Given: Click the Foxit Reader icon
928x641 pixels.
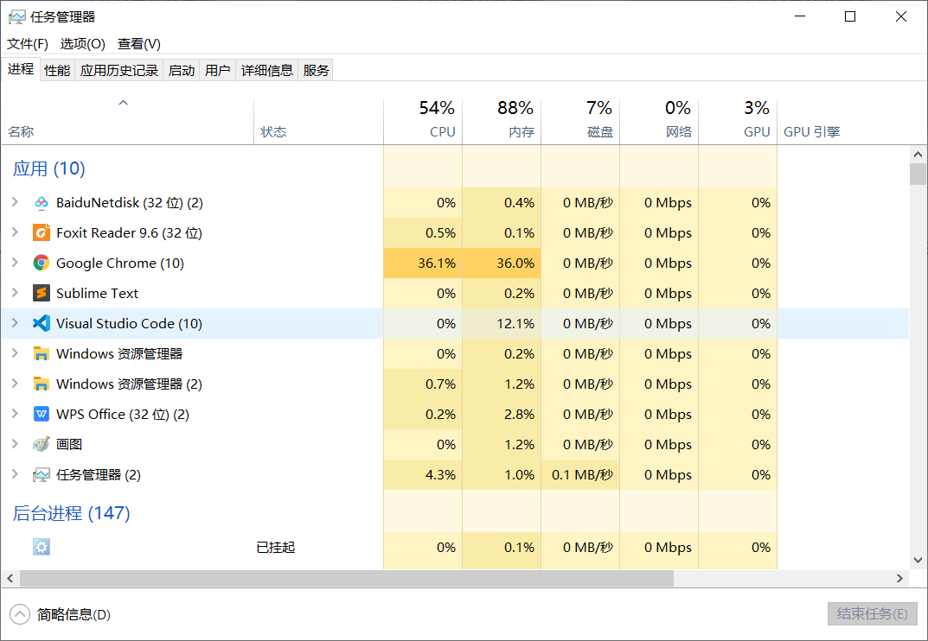Looking at the screenshot, I should 41,233.
